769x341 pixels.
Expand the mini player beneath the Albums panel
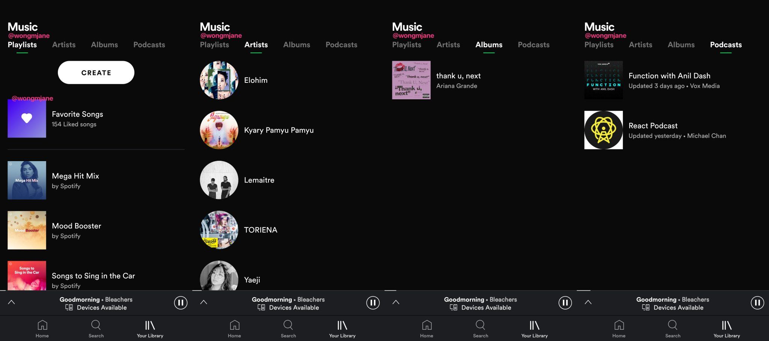[396, 302]
